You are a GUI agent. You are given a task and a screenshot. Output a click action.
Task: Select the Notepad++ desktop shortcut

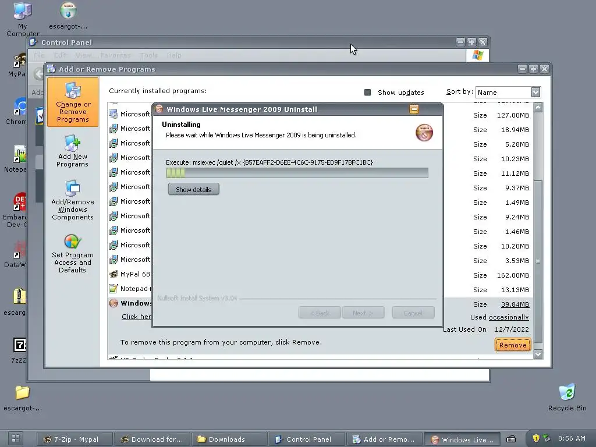click(x=16, y=159)
